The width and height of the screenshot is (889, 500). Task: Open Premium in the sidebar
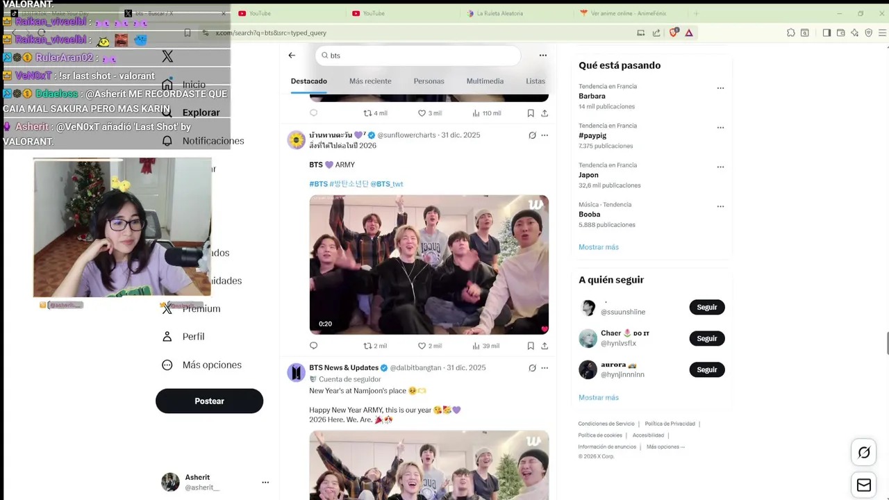point(191,309)
